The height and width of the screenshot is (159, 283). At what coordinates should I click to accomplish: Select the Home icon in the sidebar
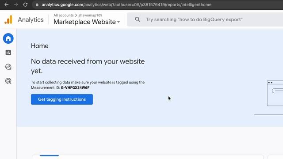tap(8, 38)
